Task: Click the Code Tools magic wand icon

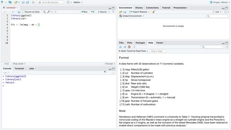Action: [x=49, y=12]
